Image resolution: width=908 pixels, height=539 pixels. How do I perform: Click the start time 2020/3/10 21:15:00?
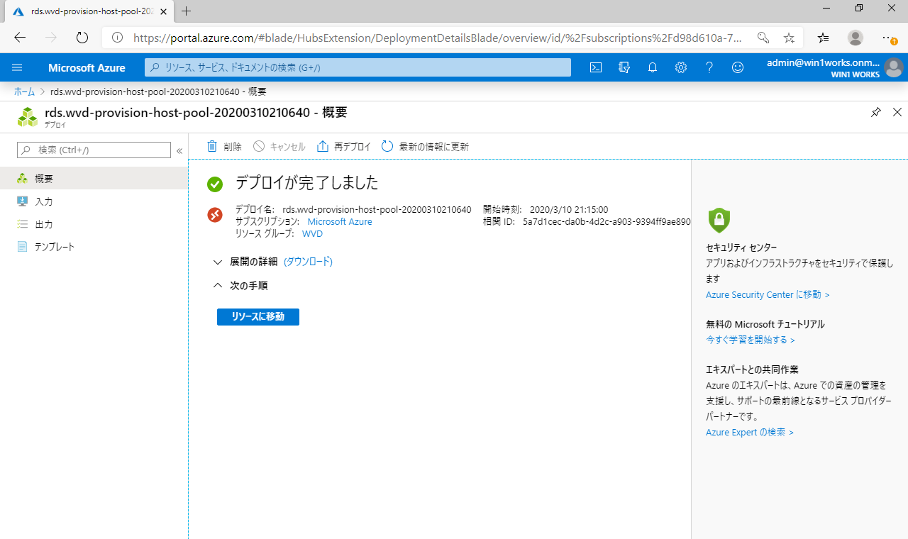click(x=569, y=210)
